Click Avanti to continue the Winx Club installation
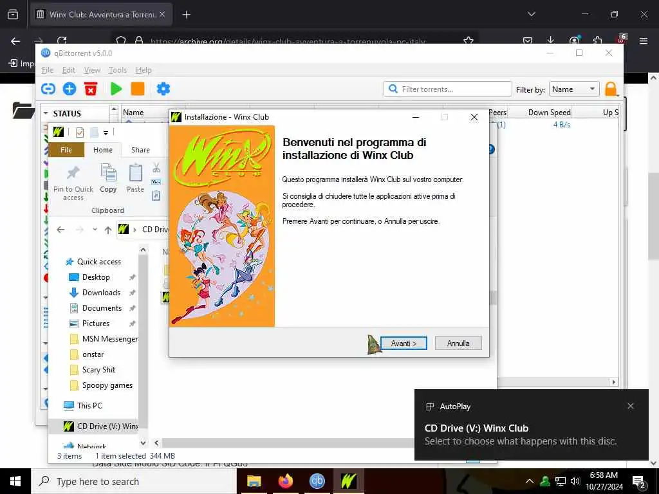This screenshot has width=659, height=494. click(x=404, y=343)
